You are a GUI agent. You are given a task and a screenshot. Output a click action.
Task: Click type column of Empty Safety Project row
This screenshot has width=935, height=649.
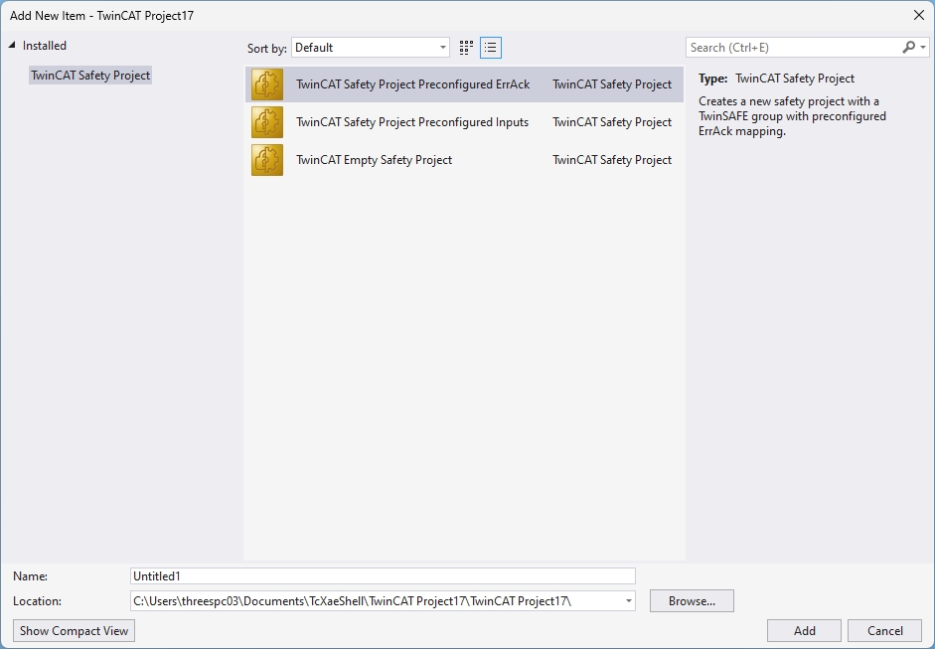point(612,160)
